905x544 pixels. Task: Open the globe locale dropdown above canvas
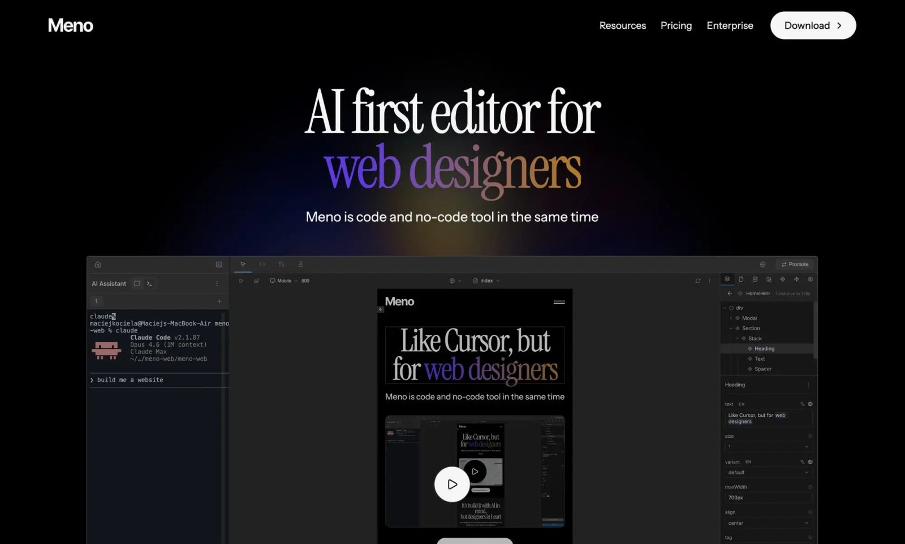pos(455,281)
